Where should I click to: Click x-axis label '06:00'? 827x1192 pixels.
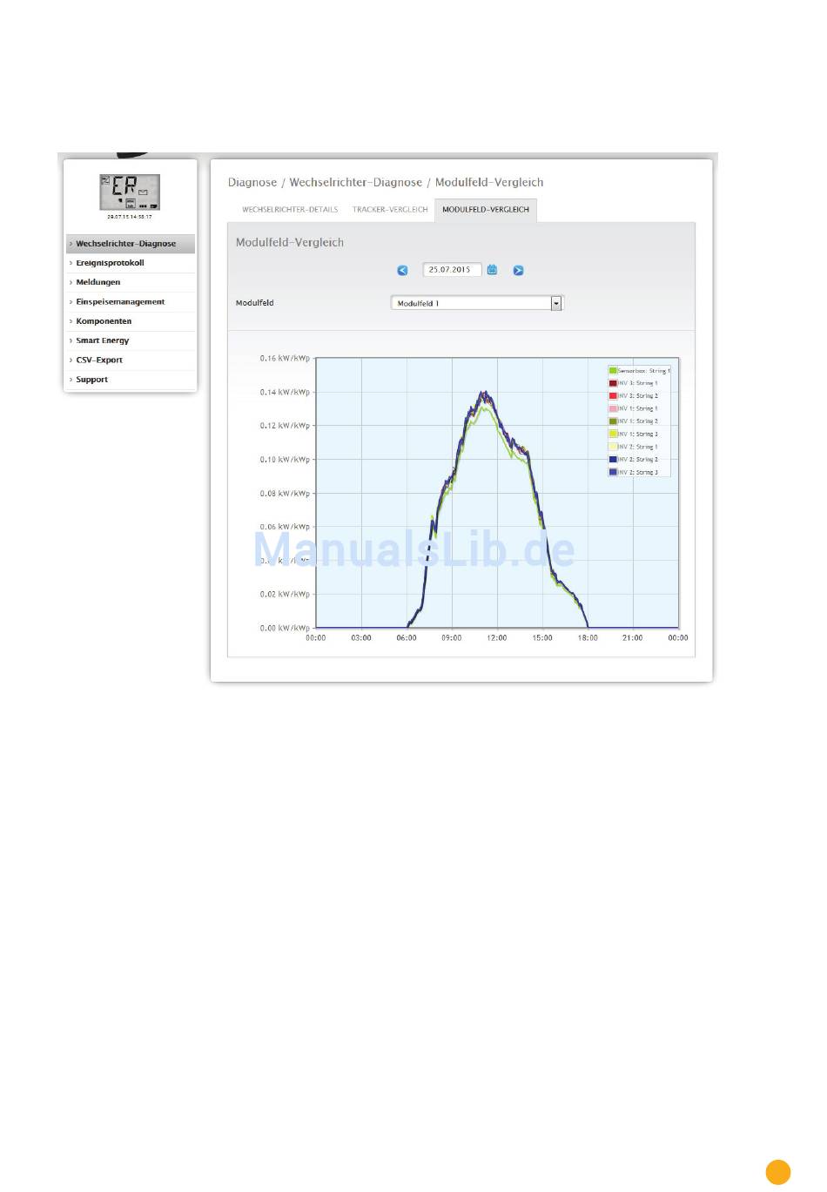[x=407, y=638]
